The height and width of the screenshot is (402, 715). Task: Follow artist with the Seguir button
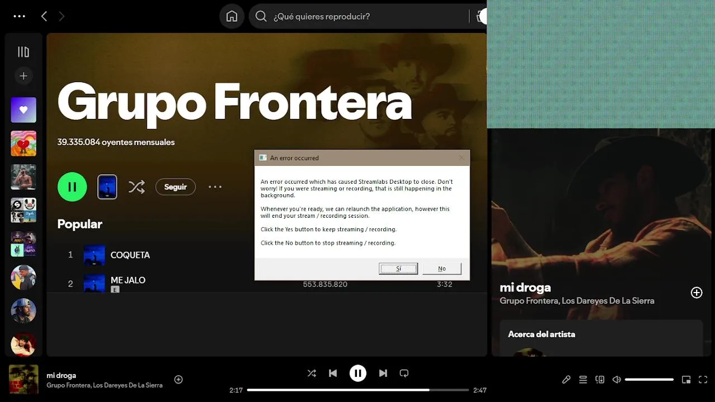[x=175, y=186]
